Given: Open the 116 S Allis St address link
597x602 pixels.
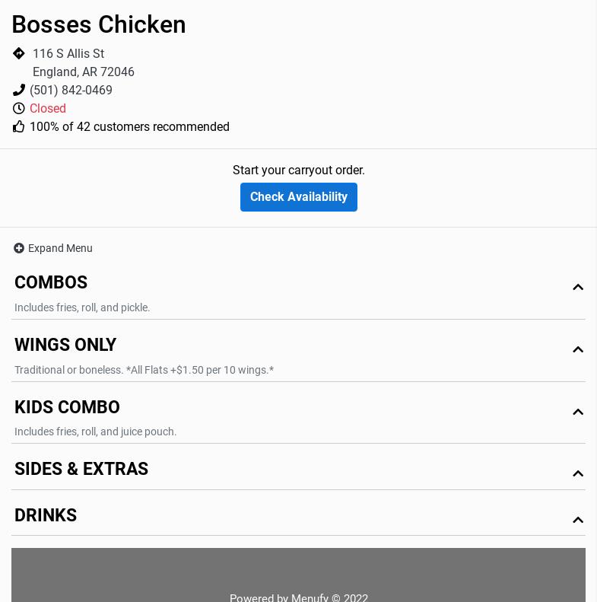Looking at the screenshot, I should [x=68, y=53].
